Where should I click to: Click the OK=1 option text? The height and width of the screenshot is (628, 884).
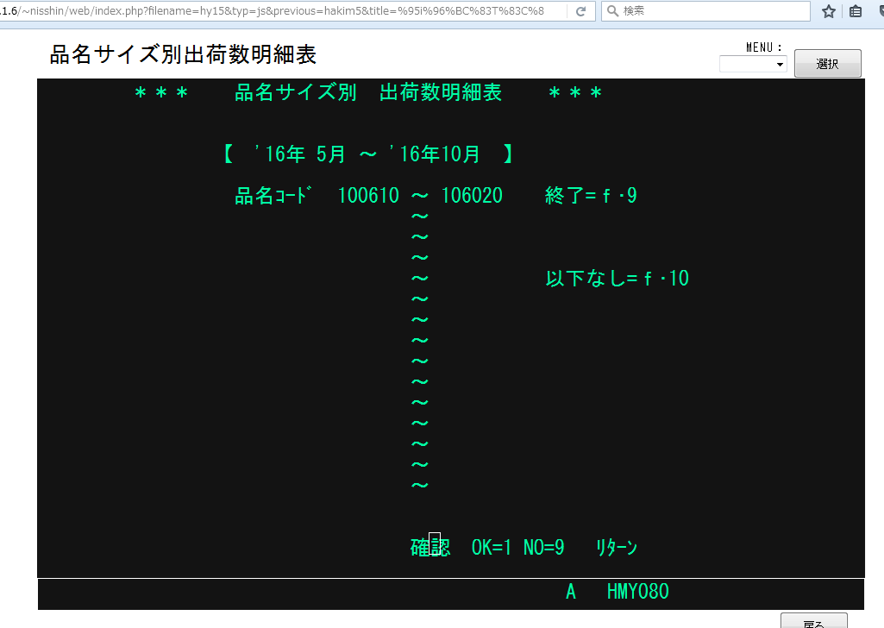pos(492,548)
